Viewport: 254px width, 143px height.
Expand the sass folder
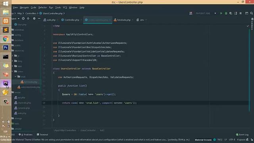12,66
